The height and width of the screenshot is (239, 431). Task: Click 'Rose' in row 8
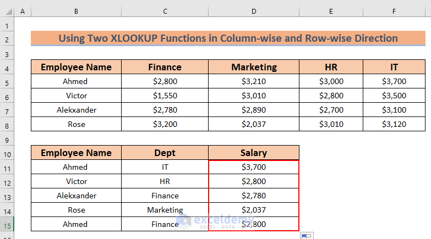[76, 124]
